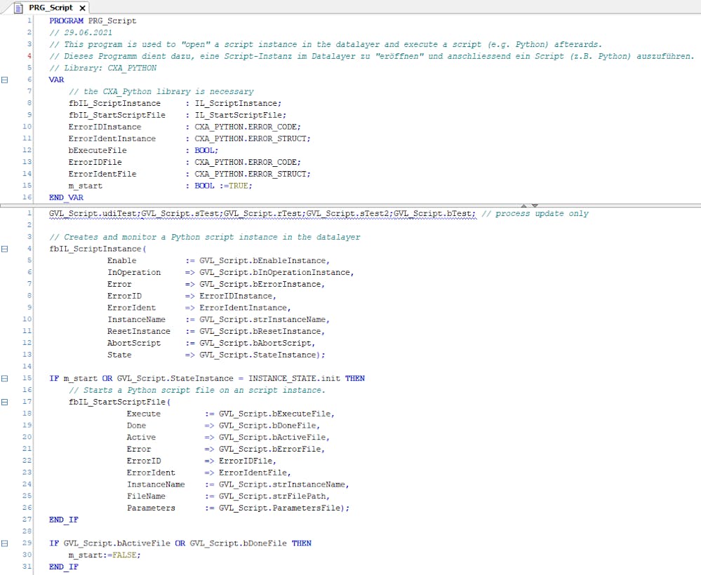Click GVL_Script.bExecuteFile in the Execute assignment
This screenshot has height=575, width=701.
point(276,414)
